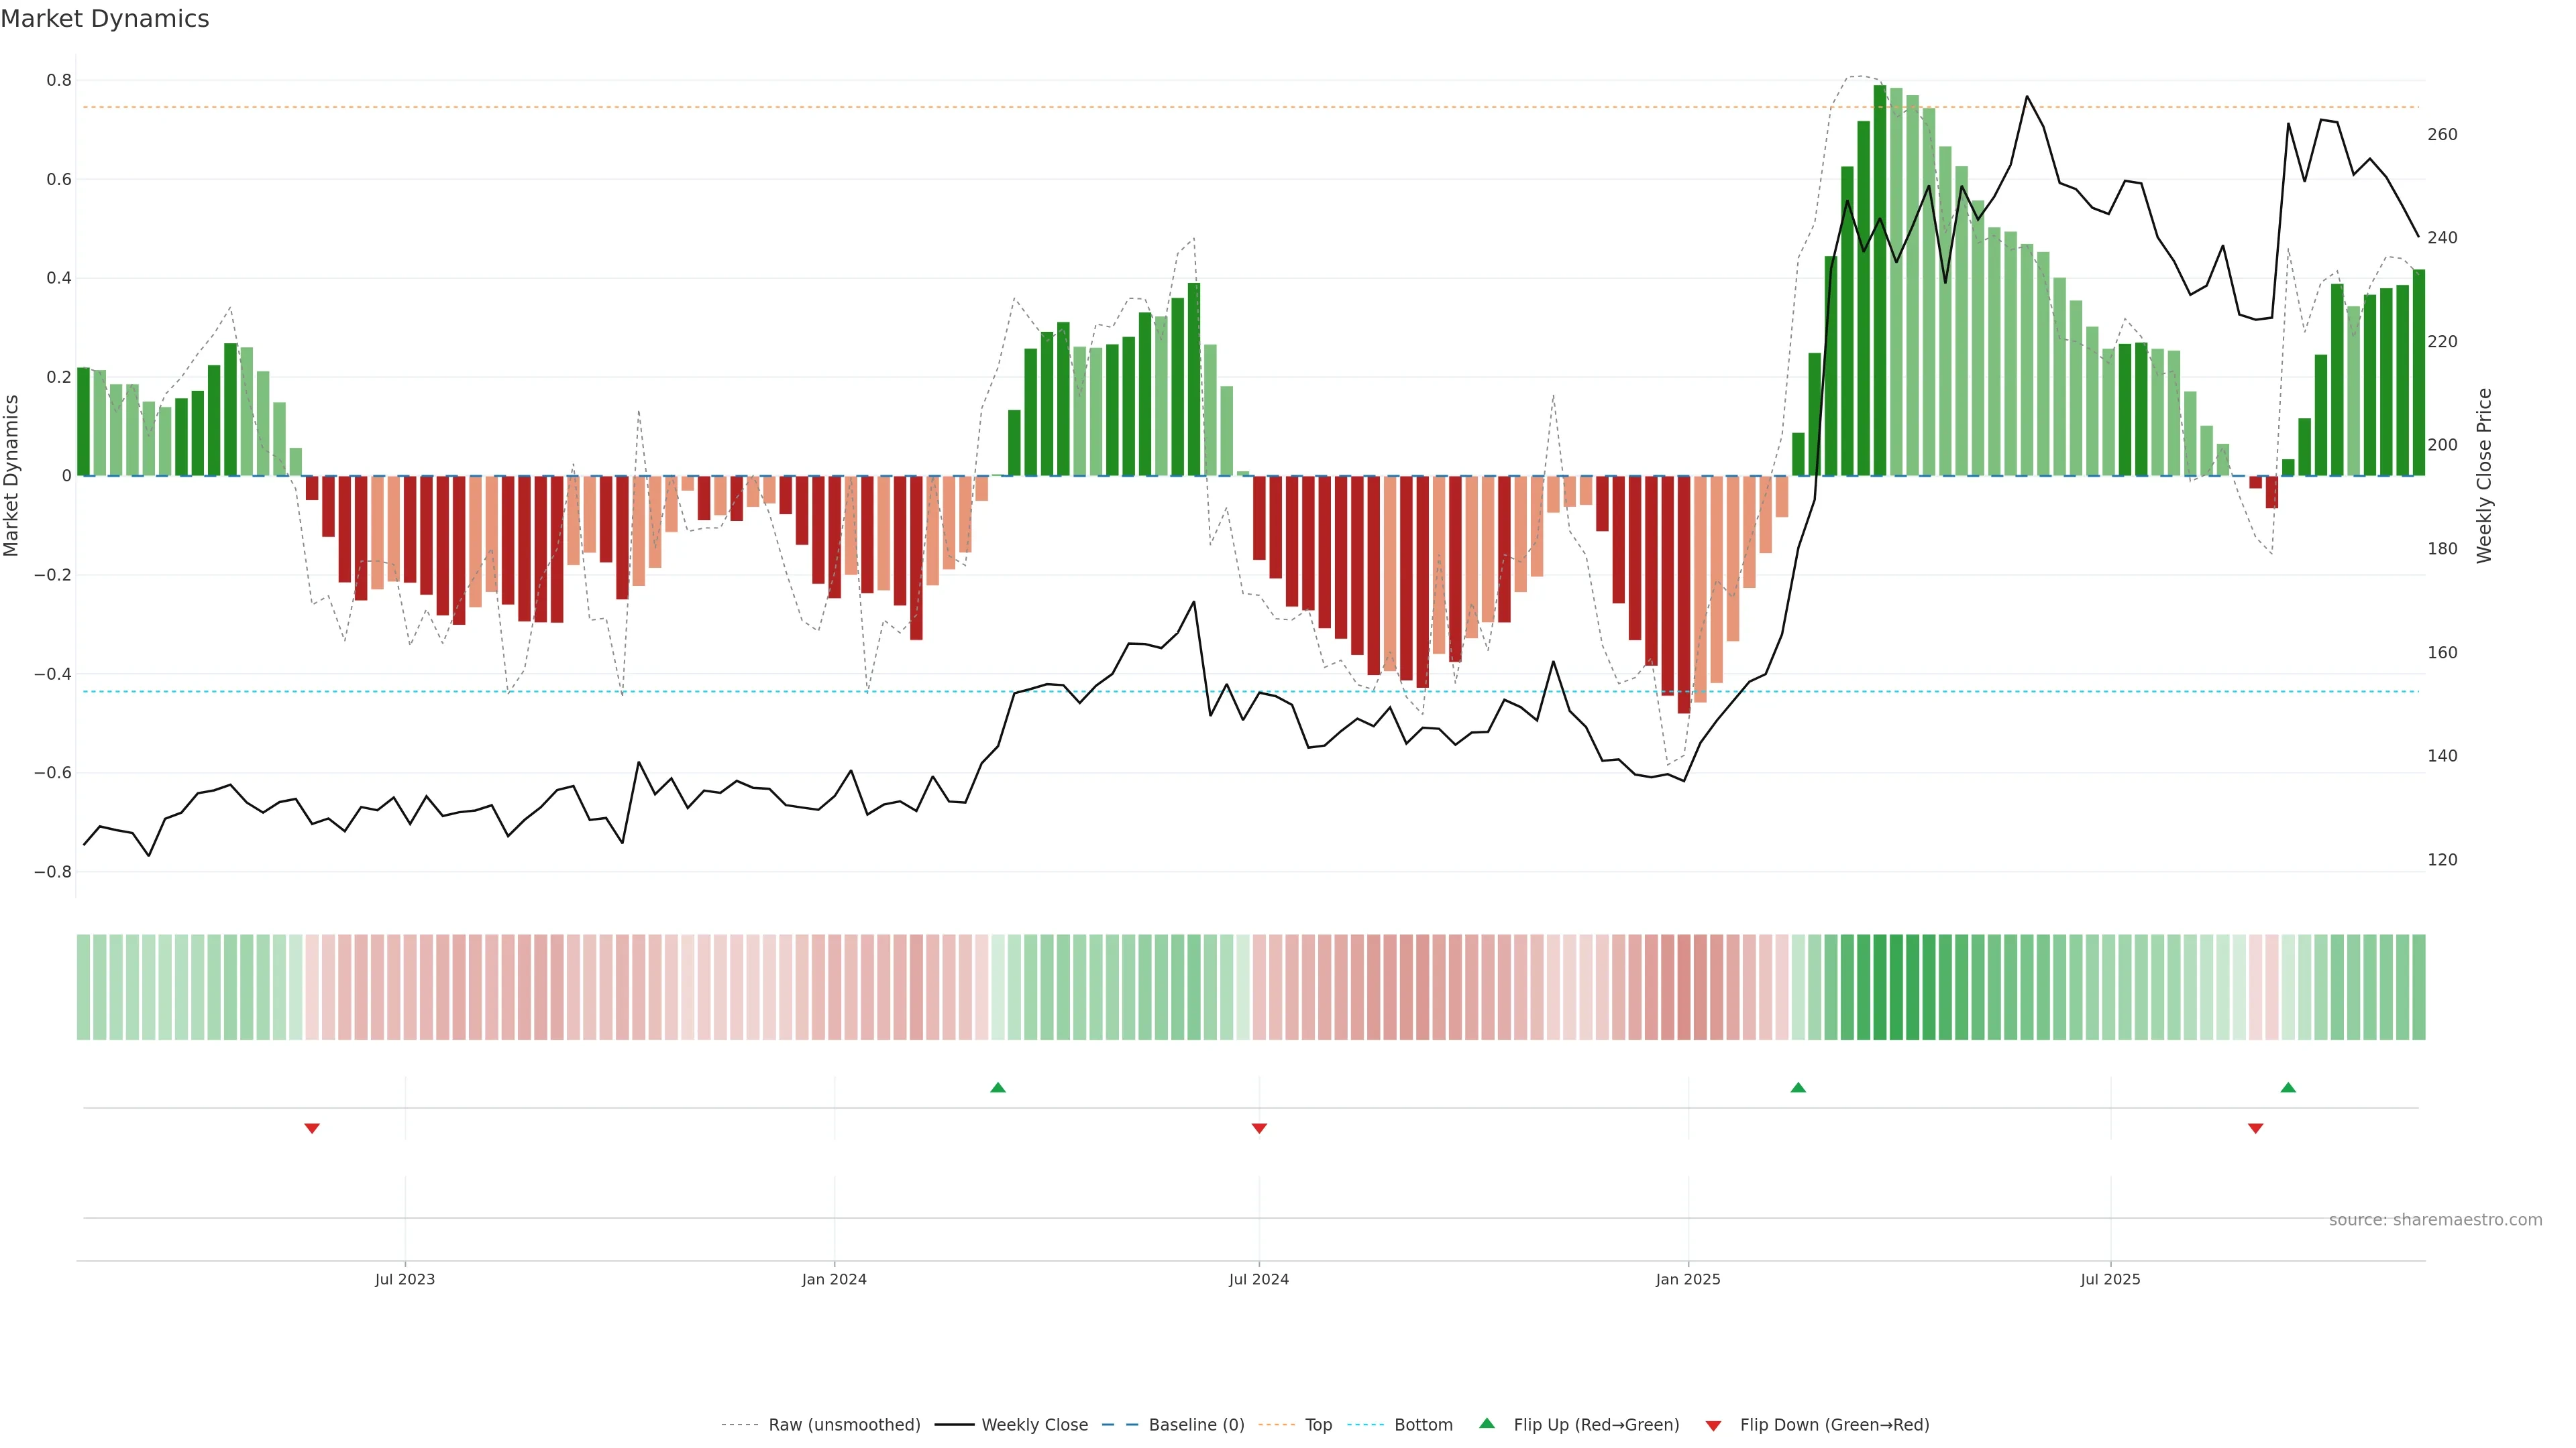Click the red flip-down triangle before Jul 2023
This screenshot has width=2576, height=1448.
click(312, 1128)
